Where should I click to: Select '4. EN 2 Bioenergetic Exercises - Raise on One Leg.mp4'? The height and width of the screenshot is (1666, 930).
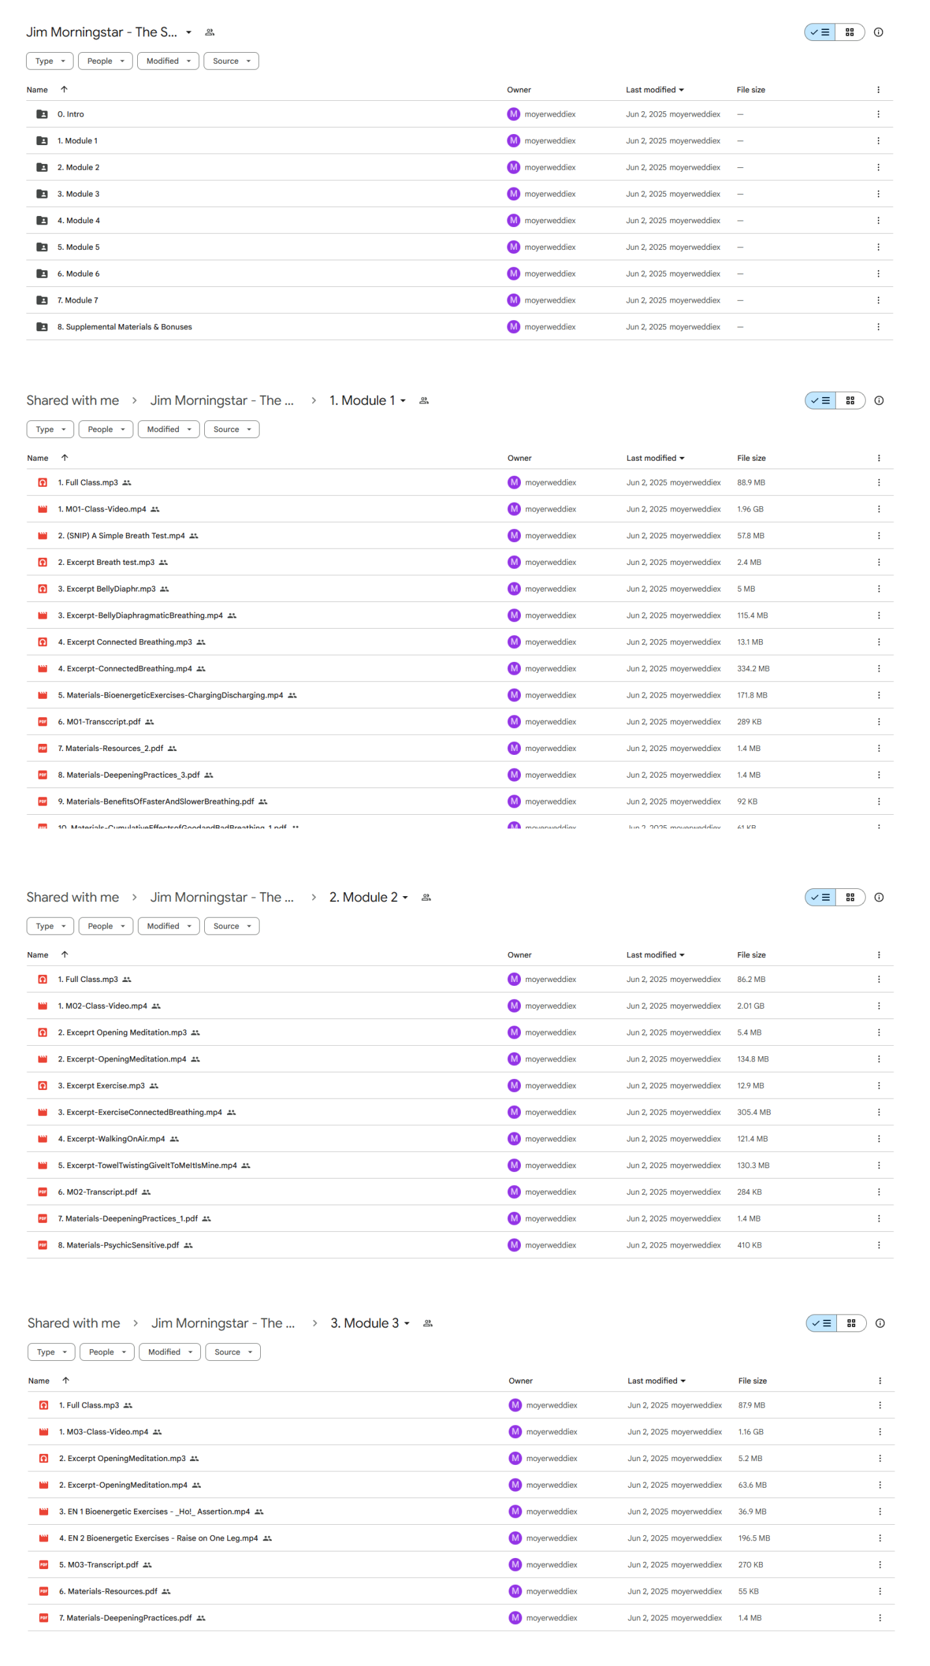point(461,1537)
